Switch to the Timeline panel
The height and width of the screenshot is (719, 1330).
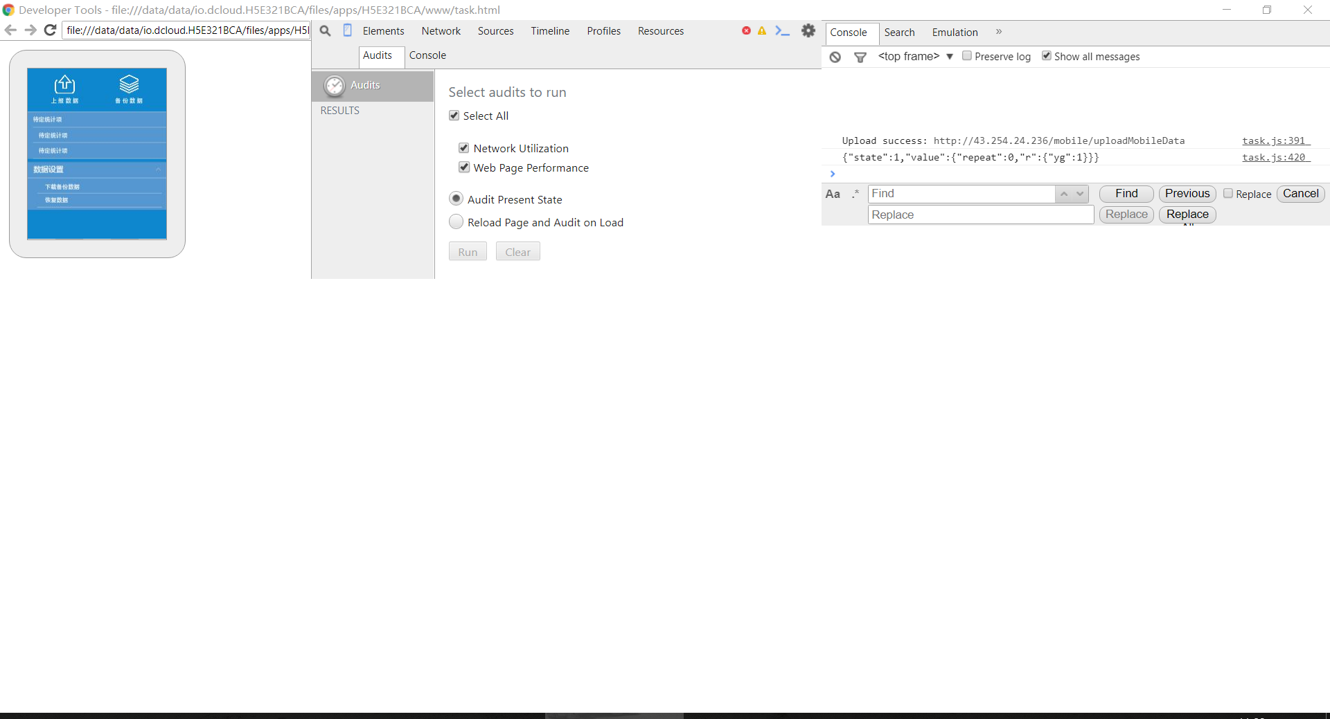pos(550,31)
